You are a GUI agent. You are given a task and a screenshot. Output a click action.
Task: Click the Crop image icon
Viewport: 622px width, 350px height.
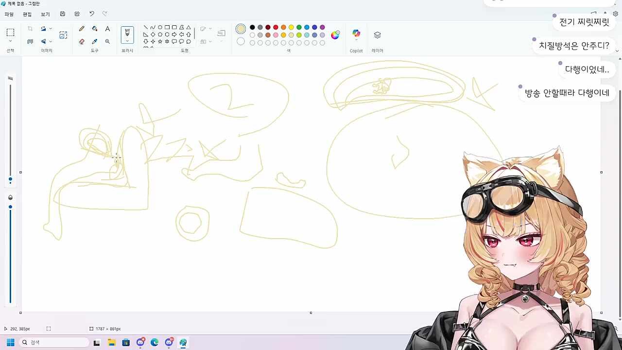coord(30,29)
